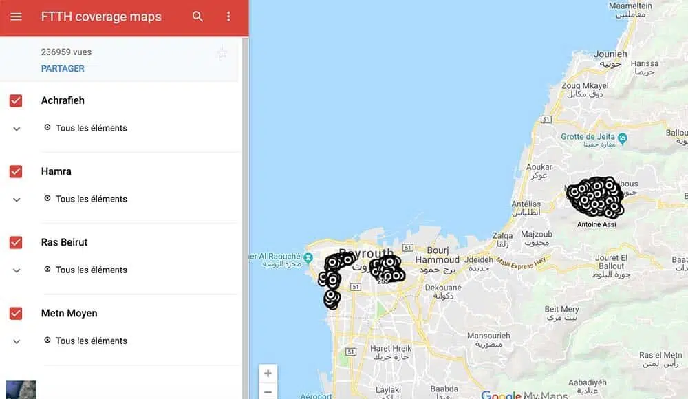
Task: Click the Al Raouché landmark pin
Action: tap(308, 258)
